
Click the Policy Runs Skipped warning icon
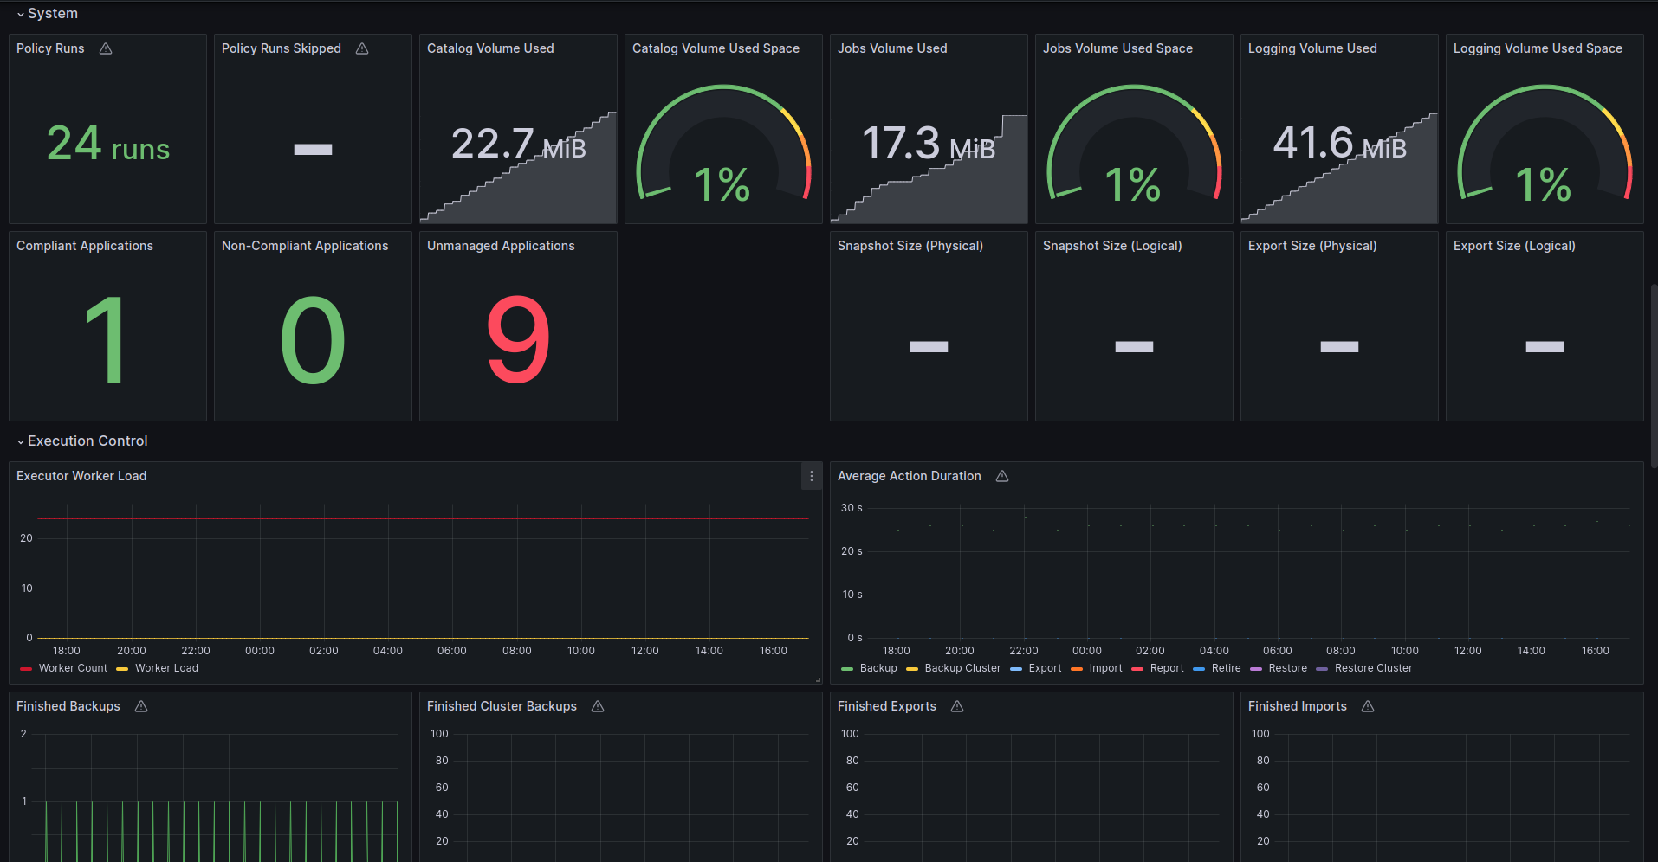coord(362,48)
